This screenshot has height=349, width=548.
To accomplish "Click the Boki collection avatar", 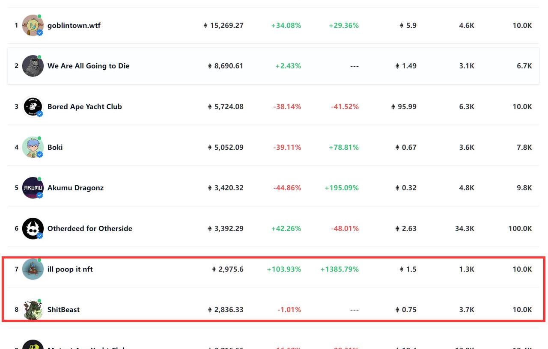I will click(33, 147).
